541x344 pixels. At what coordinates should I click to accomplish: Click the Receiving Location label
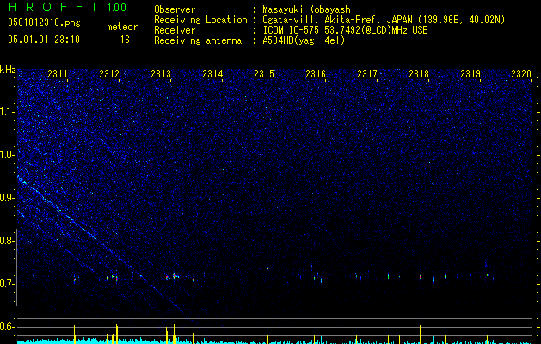click(x=200, y=20)
